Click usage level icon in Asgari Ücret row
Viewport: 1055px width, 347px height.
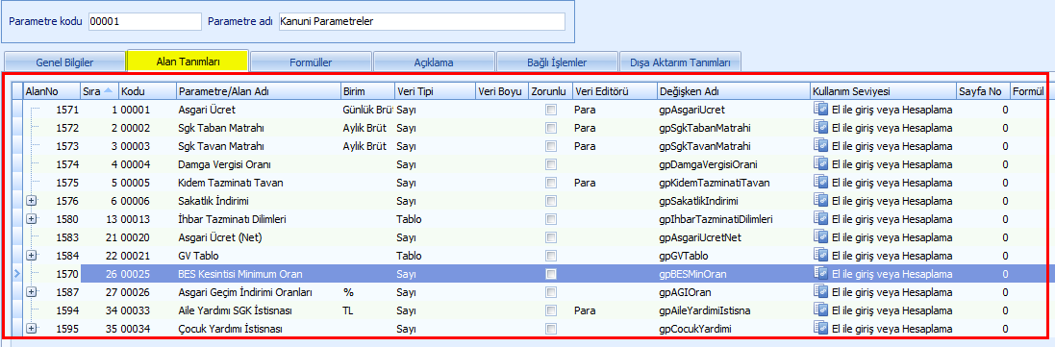(820, 109)
